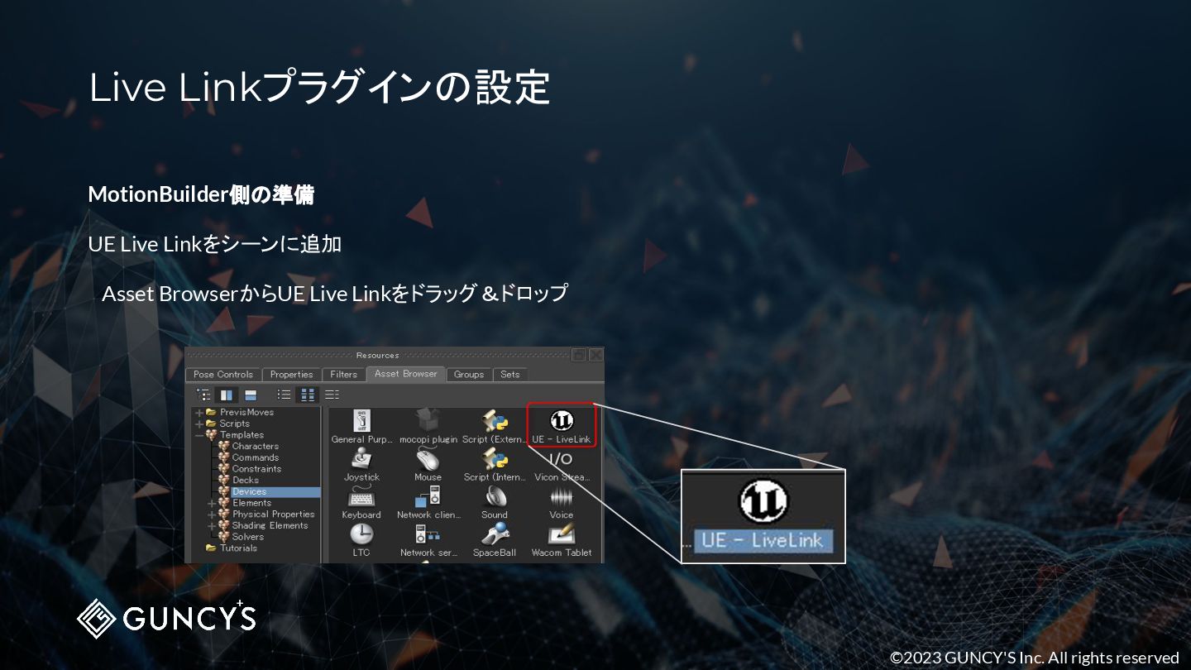Select the mocopi plugin device icon

pos(428,420)
